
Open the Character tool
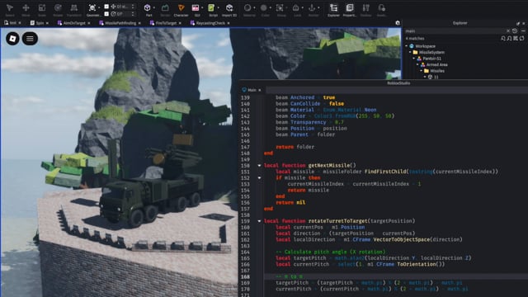point(181,9)
